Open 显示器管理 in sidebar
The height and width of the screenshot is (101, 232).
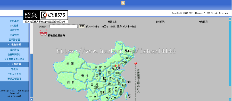[x=14, y=40]
